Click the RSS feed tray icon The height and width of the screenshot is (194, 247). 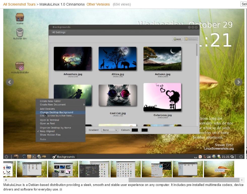(x=200, y=157)
